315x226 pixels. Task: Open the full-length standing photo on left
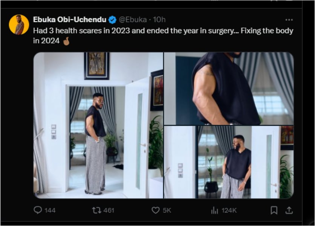(x=98, y=125)
